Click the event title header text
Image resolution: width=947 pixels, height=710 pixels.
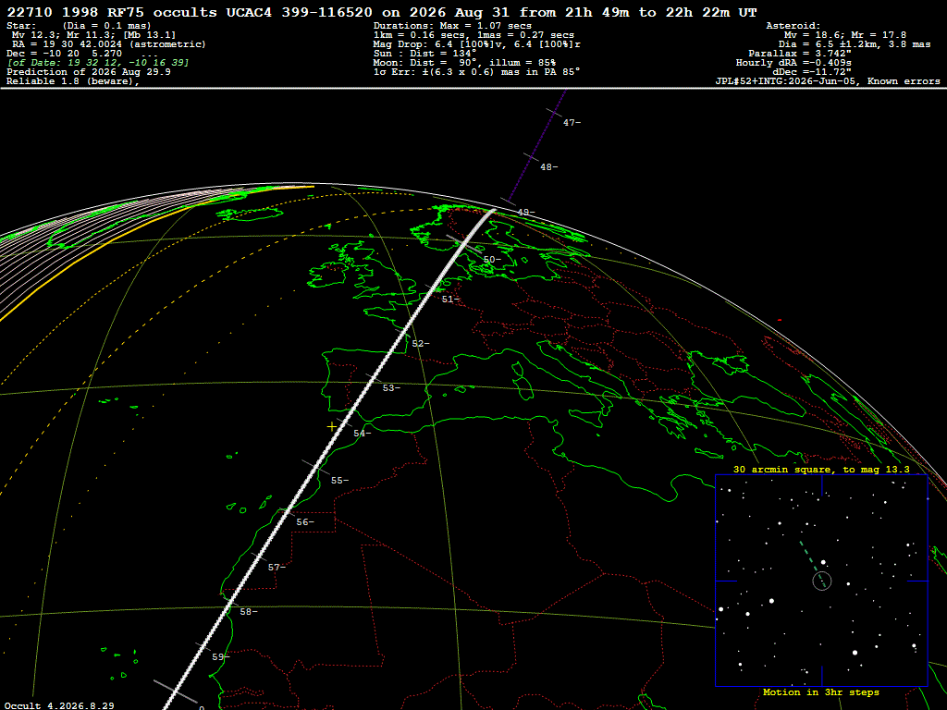pos(382,12)
